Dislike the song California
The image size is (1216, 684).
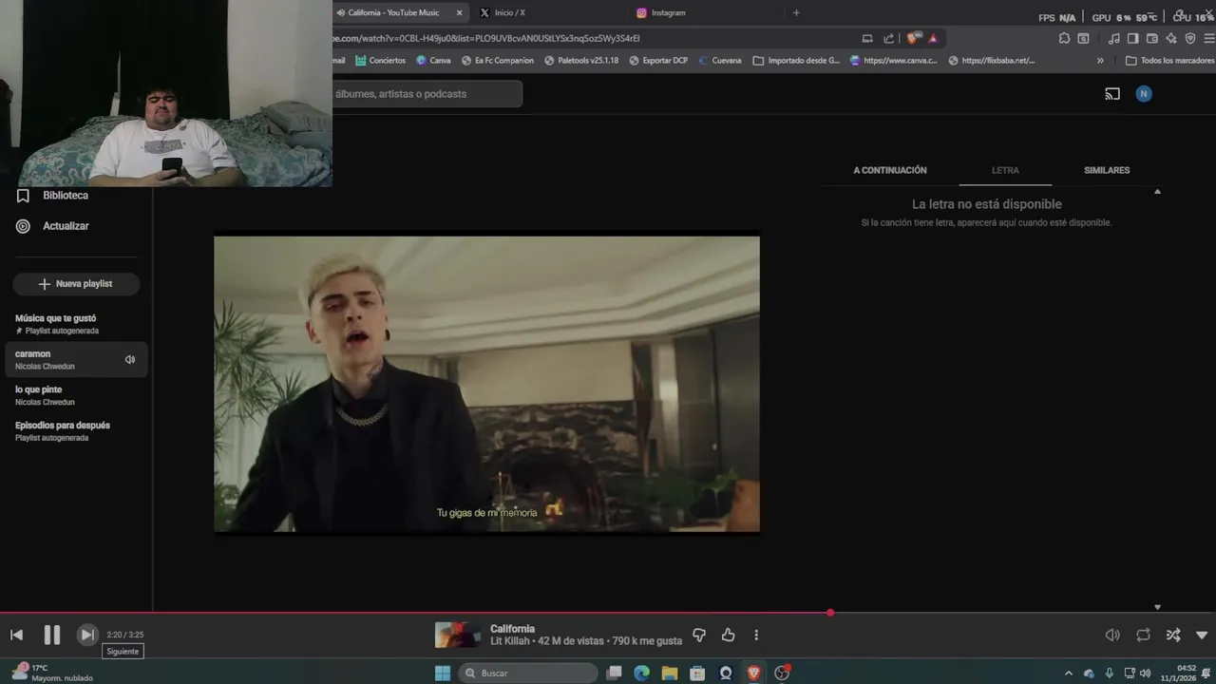[699, 635]
